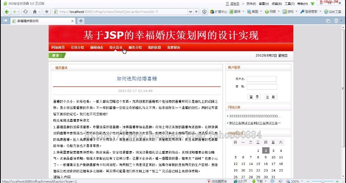
Task: Expand the 翻译 dropdown arrow
Action: pos(243,12)
